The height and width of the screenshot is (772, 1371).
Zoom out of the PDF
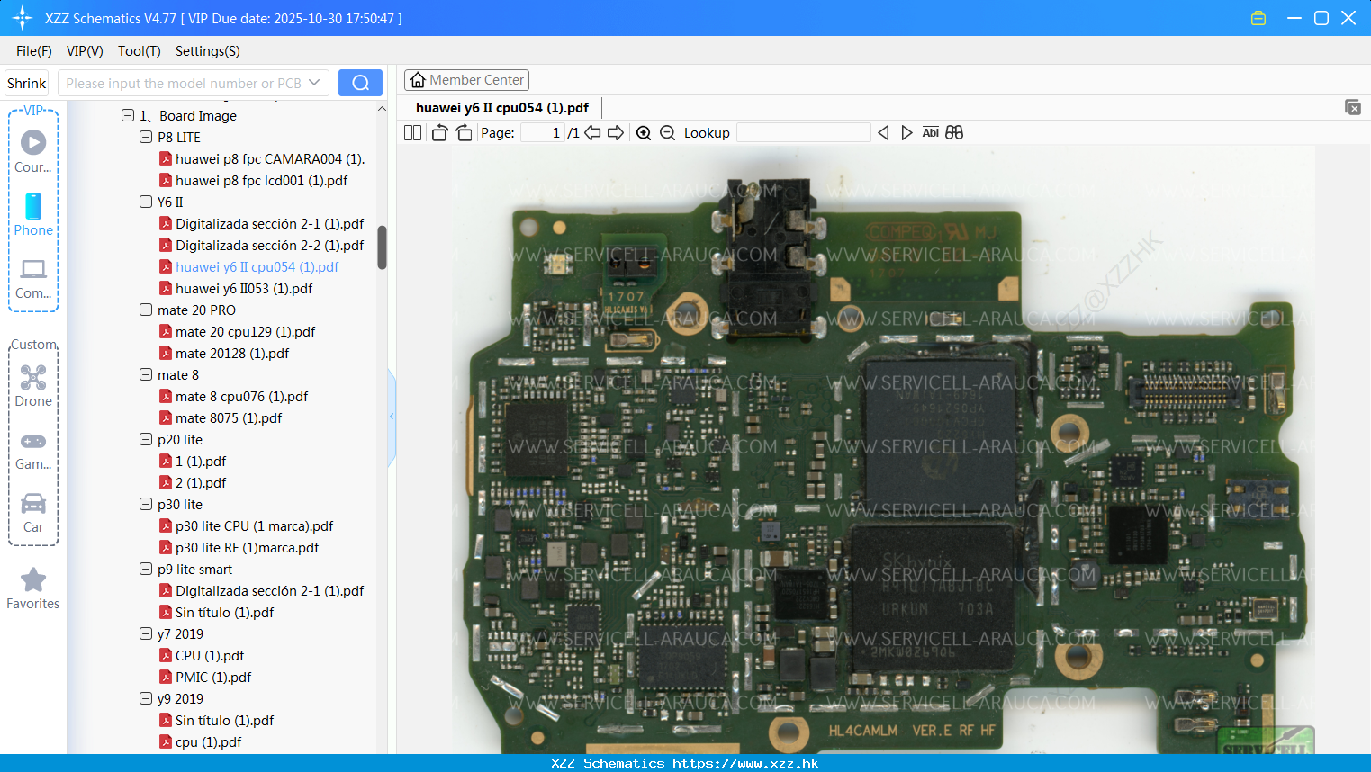click(x=667, y=133)
